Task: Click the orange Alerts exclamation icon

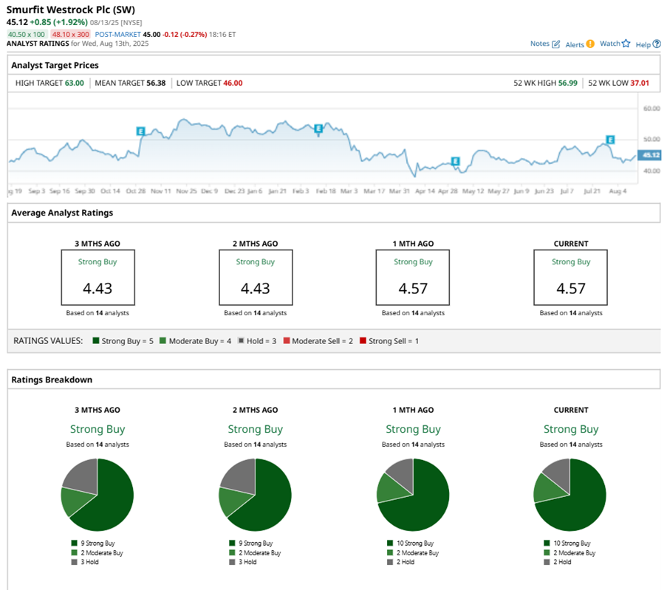Action: tap(590, 44)
